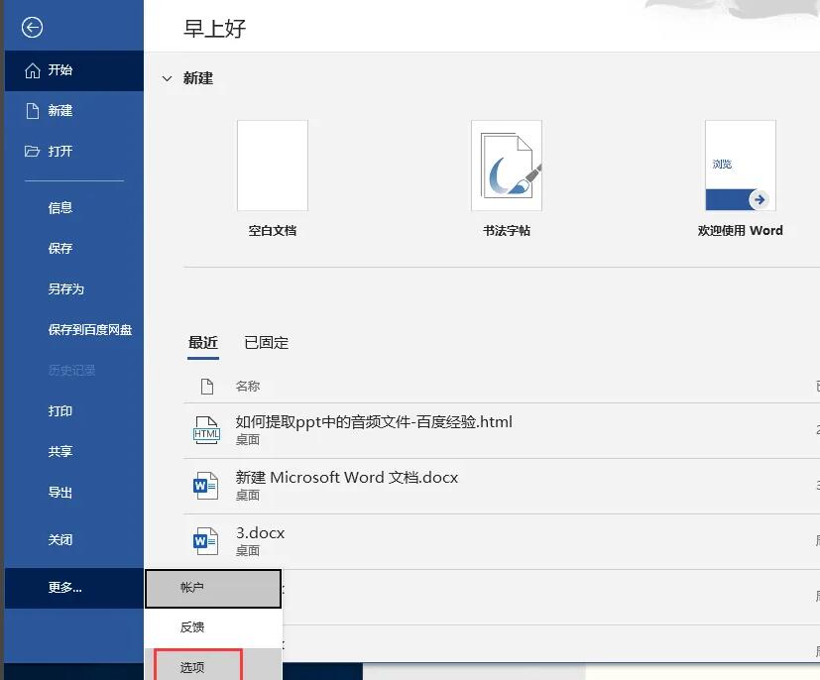Click the Word icon for 新建 Microsoft Word 文档.docx
This screenshot has width=820, height=680.
pyautogui.click(x=205, y=486)
